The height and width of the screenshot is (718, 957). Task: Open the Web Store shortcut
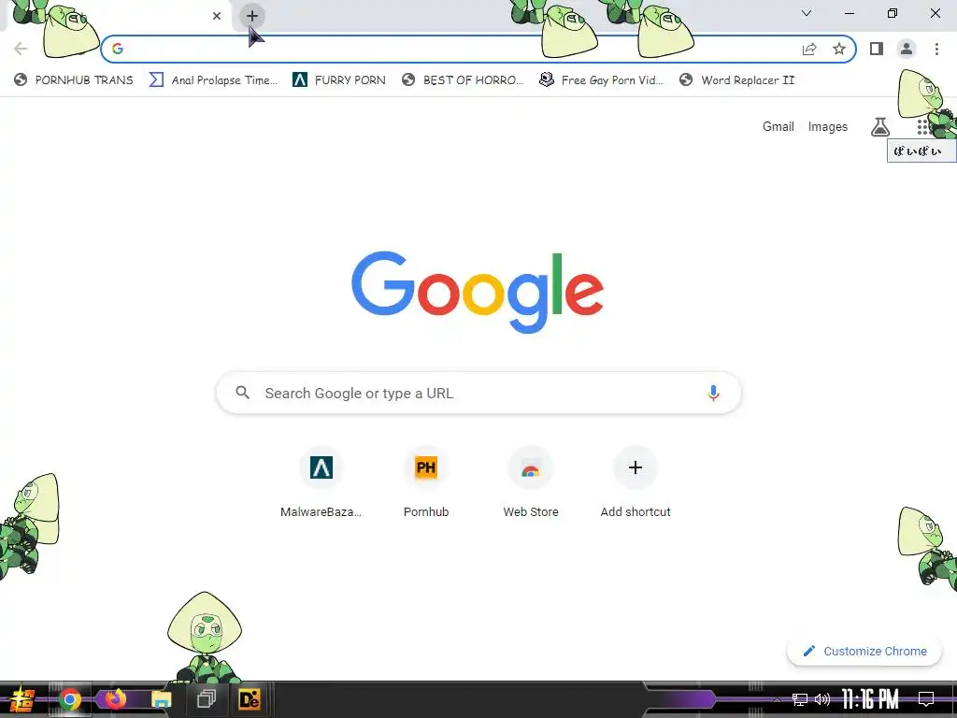(531, 483)
